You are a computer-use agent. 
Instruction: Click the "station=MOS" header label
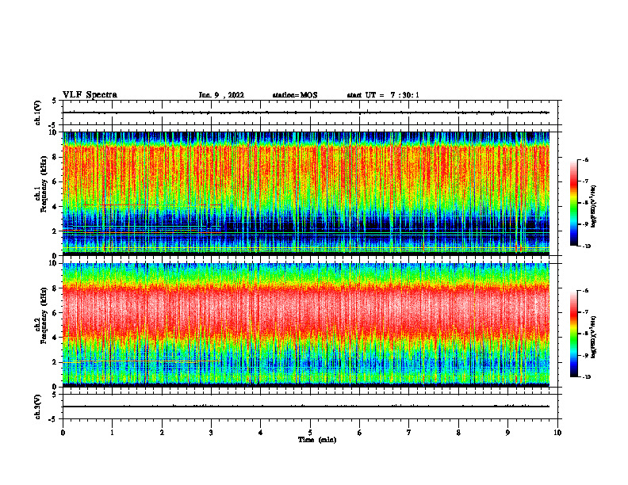[x=295, y=95]
